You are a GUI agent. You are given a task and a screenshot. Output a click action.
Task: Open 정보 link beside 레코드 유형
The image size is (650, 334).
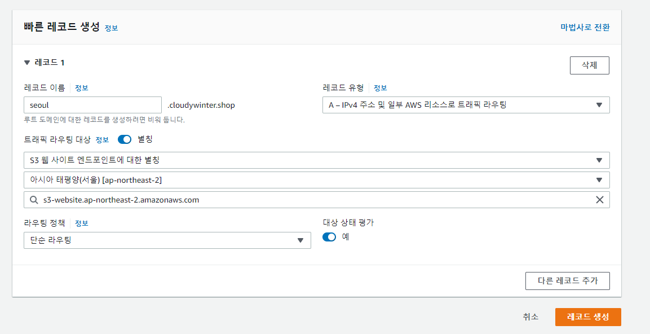tap(380, 88)
